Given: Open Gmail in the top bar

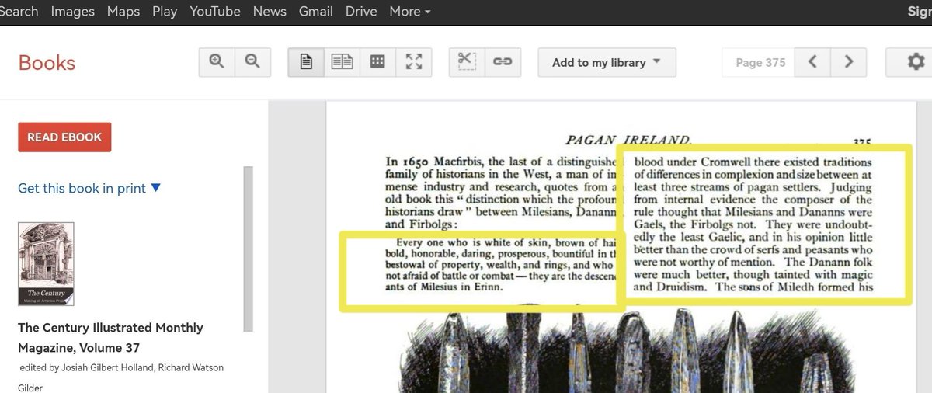Looking at the screenshot, I should pyautogui.click(x=316, y=12).
